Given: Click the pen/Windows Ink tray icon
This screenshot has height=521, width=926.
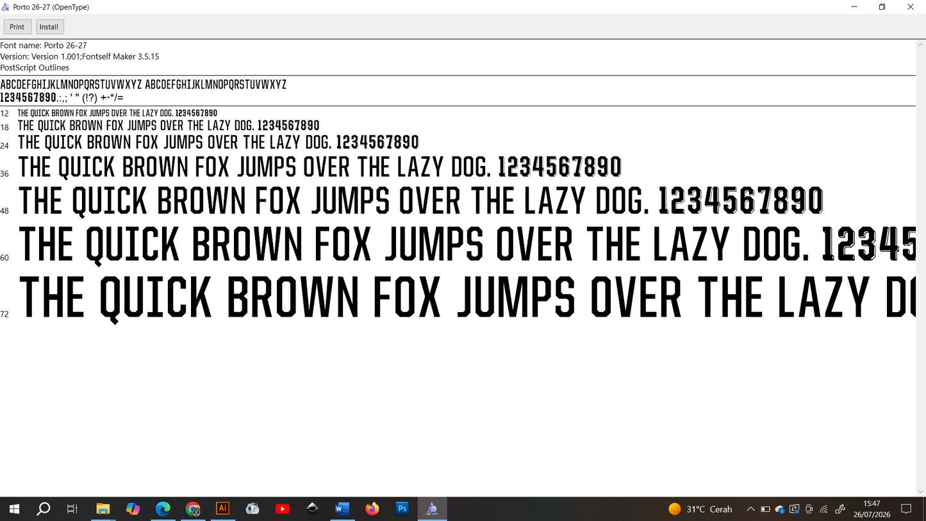Looking at the screenshot, I should pos(840,509).
